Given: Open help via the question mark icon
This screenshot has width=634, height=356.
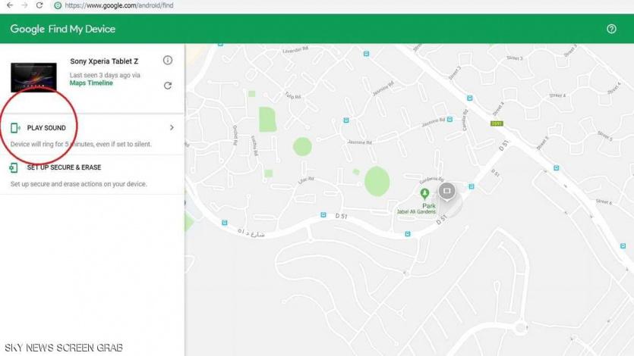Looking at the screenshot, I should (611, 29).
